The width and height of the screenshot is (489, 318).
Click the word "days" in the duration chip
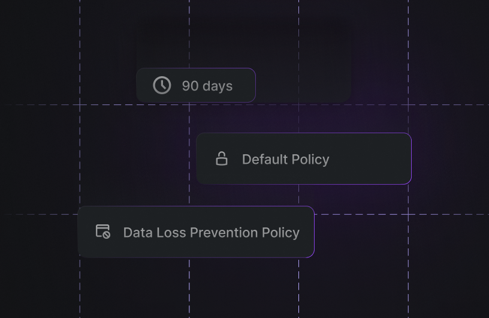pyautogui.click(x=218, y=86)
